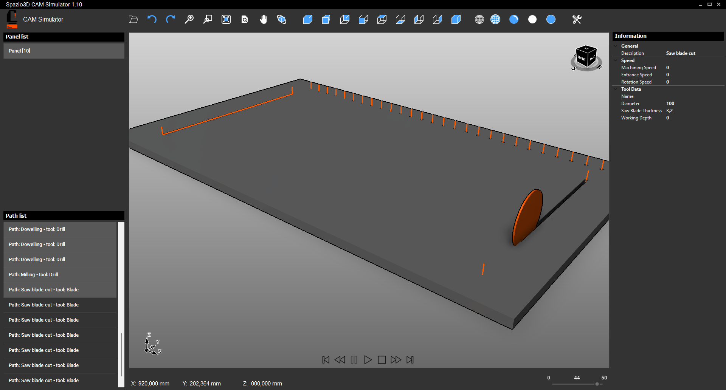Click the fit-to-screen zoom extents icon
Viewport: 726px width, 390px height.
tap(226, 19)
